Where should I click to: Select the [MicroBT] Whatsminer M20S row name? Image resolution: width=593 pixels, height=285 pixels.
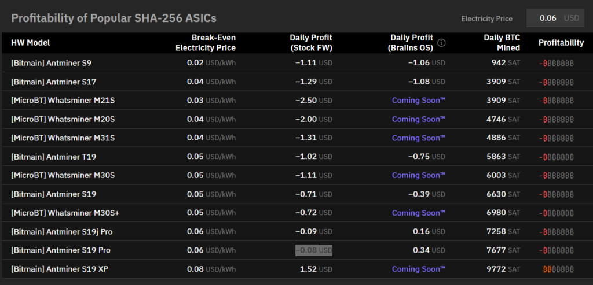pyautogui.click(x=63, y=119)
